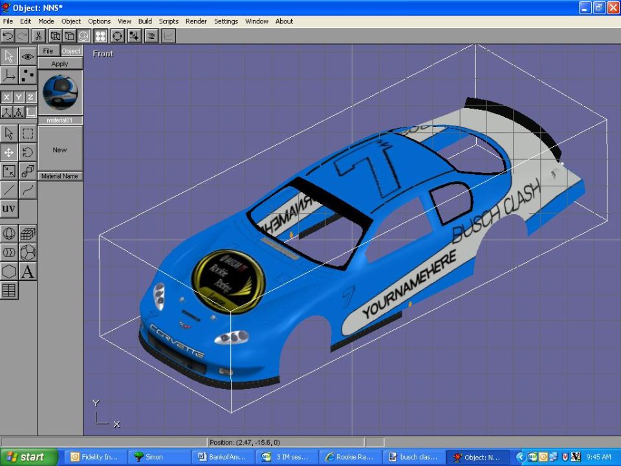Viewport: 621px width, 466px height.
Task: Toggle the material toolbar icon
Action: [101, 36]
